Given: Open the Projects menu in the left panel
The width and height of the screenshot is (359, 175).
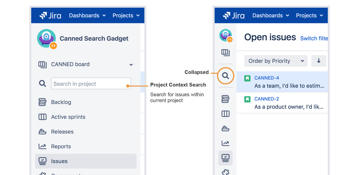Looking at the screenshot, I should point(126,15).
